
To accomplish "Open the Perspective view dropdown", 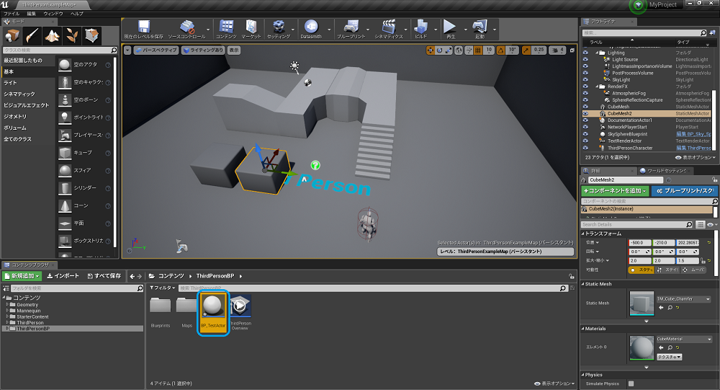I will pyautogui.click(x=156, y=50).
